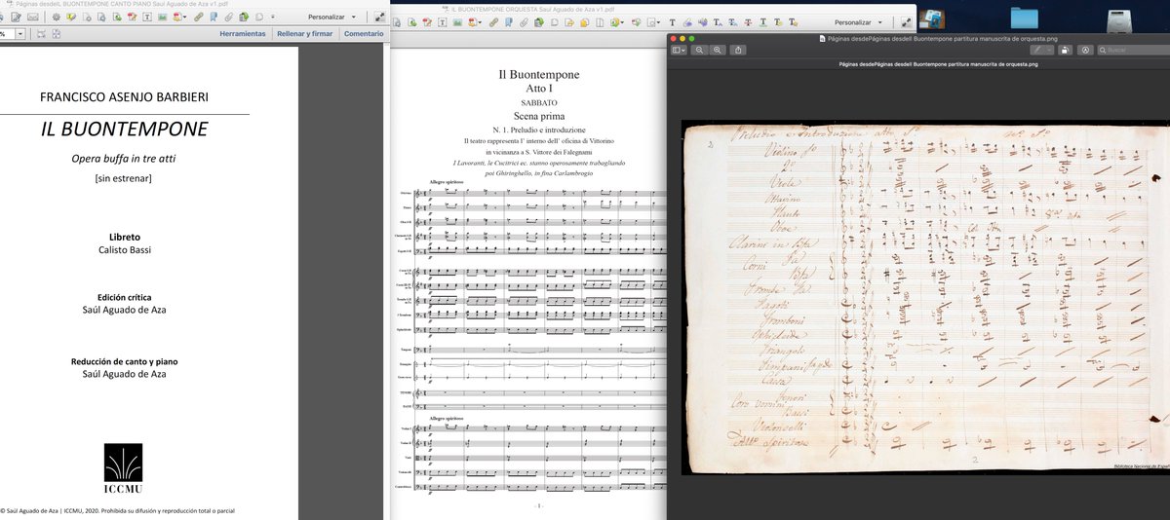This screenshot has width=1170, height=520.
Task: Click 'Calisto Bassi' text on title page
Action: click(124, 251)
